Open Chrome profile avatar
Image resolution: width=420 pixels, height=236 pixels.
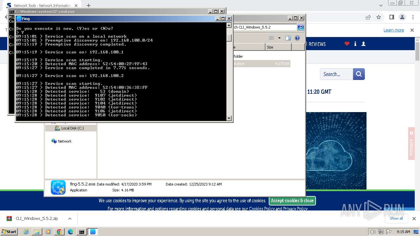[x=402, y=17]
